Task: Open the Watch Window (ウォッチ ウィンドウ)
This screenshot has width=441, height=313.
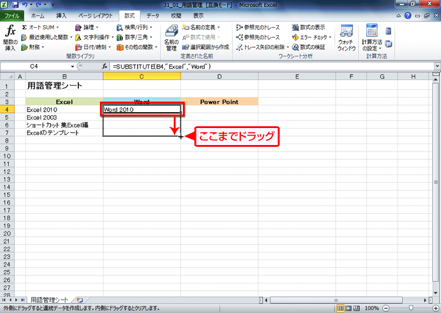Action: [x=346, y=38]
